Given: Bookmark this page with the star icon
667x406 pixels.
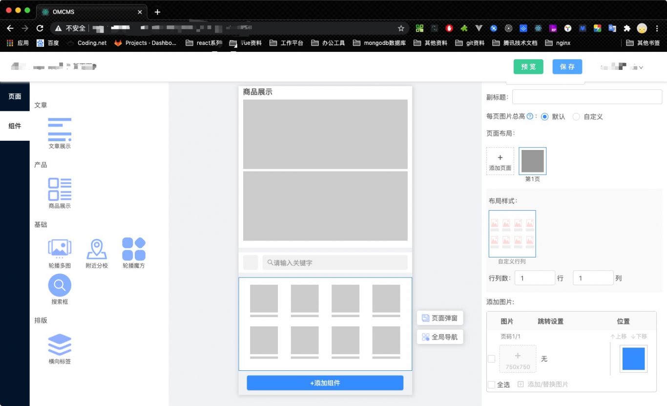Looking at the screenshot, I should 401,28.
